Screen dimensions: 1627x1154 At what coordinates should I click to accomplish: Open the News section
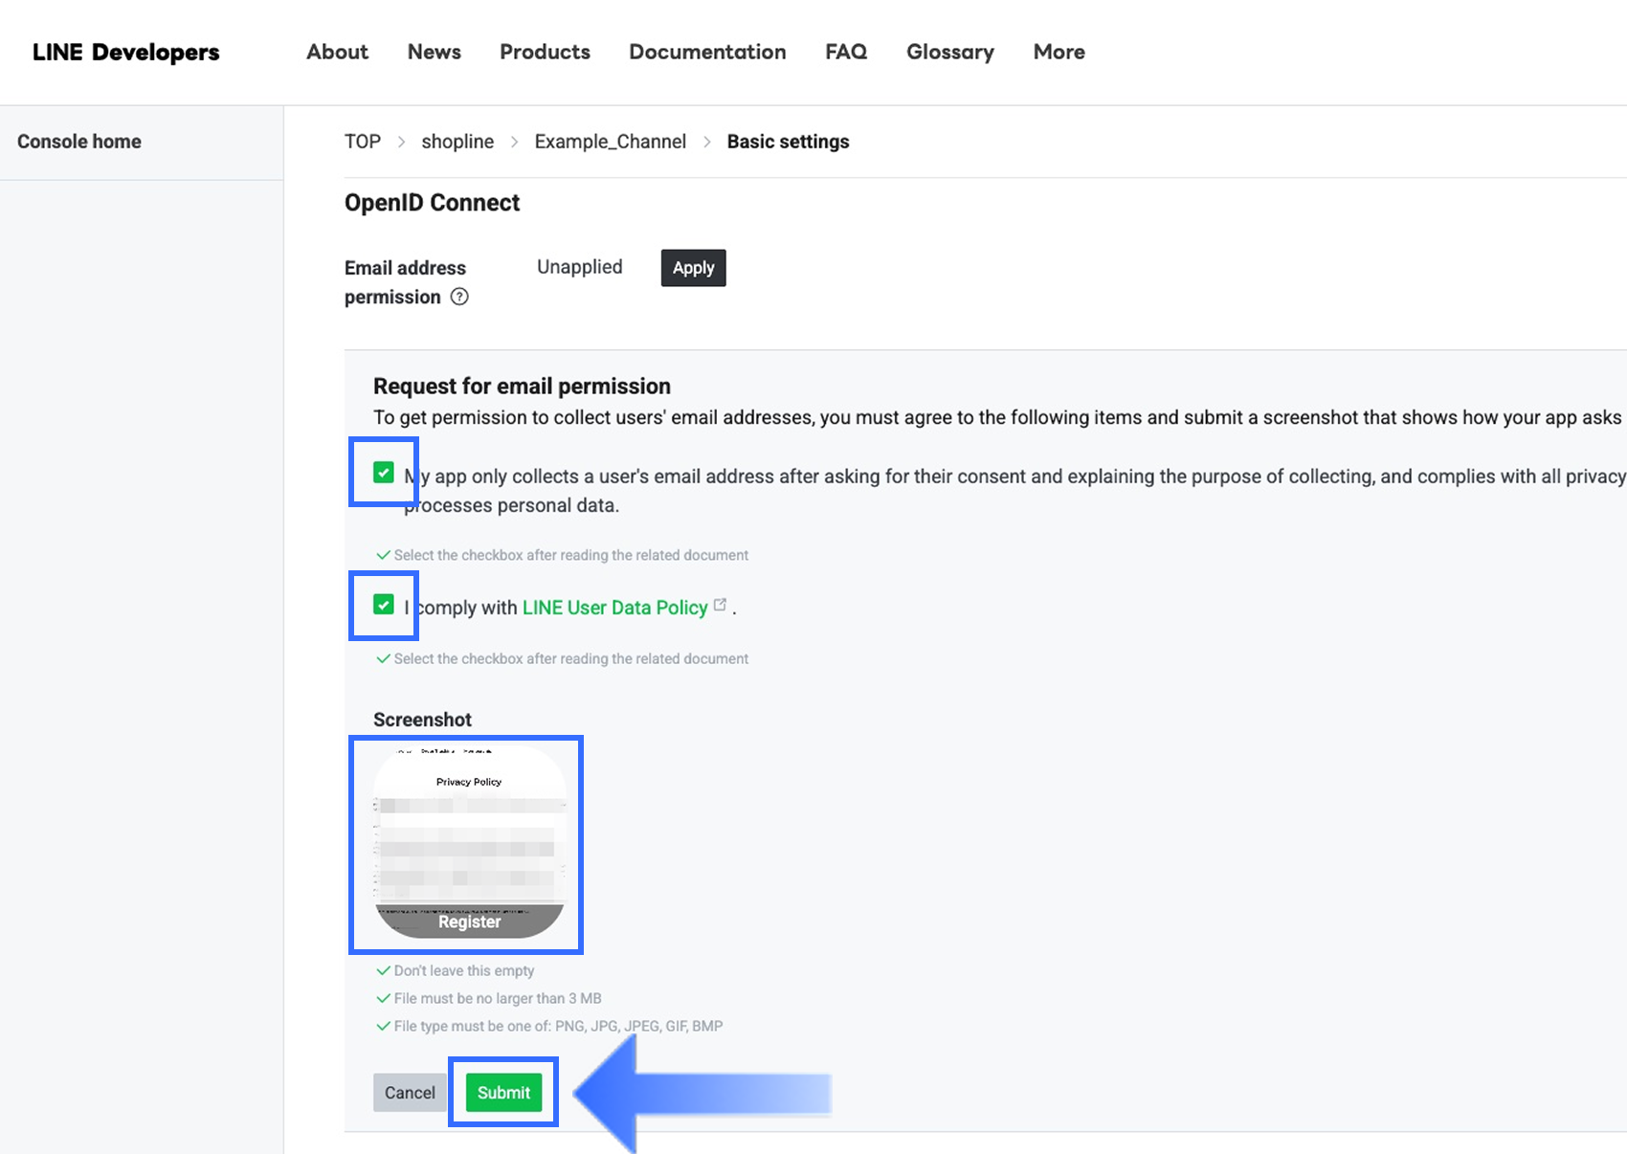click(434, 53)
